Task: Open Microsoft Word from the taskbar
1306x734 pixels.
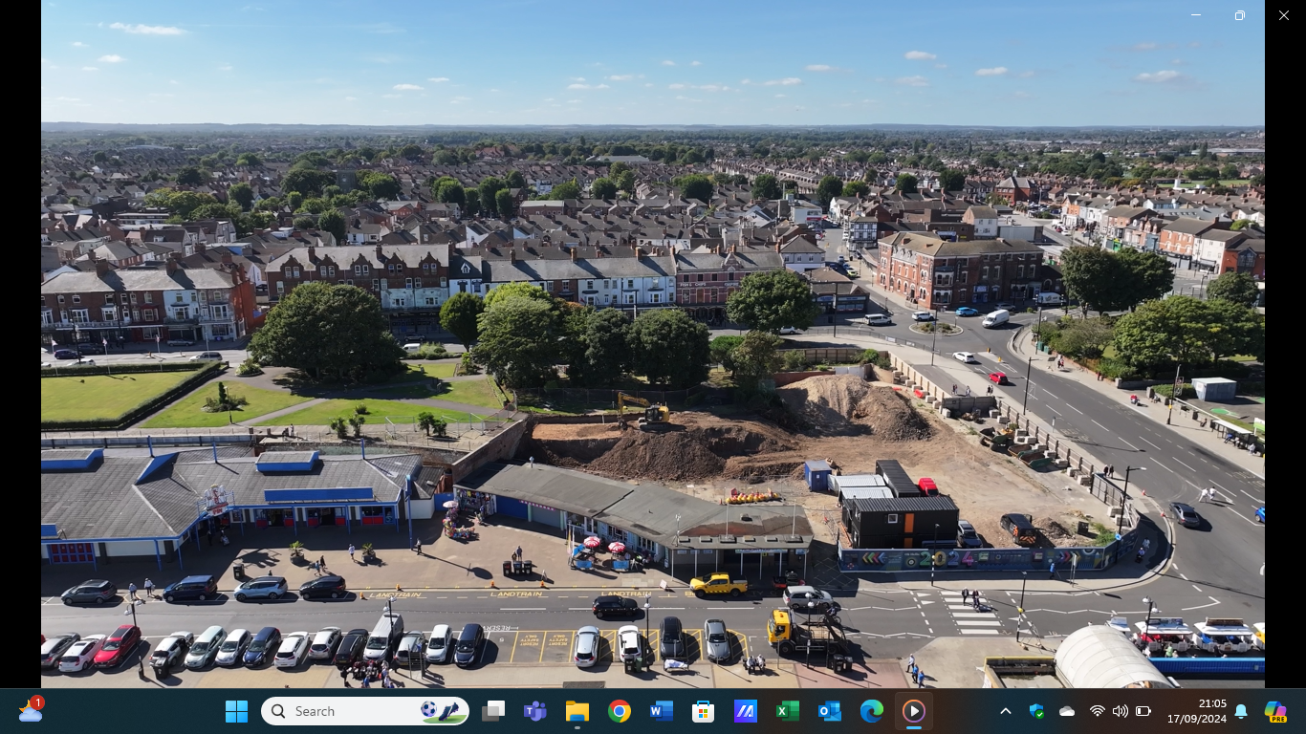Action: click(661, 711)
